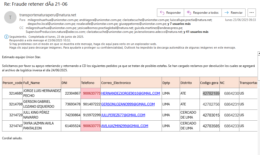Open HERNANDEZJORGE9010@GMAIL.COM email link
Image resolution: width=260 pixels, height=155 pixels.
pyautogui.click(x=130, y=93)
